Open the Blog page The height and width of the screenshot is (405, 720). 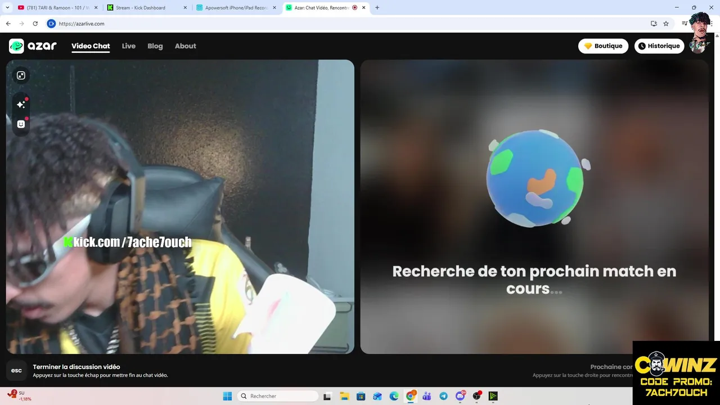coord(155,46)
